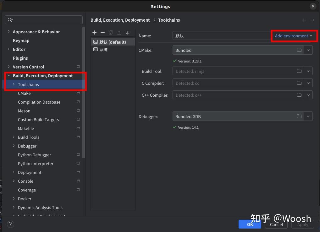The height and width of the screenshot is (232, 320).
Task: Select the 系统 toolchain entry
Action: 103,50
